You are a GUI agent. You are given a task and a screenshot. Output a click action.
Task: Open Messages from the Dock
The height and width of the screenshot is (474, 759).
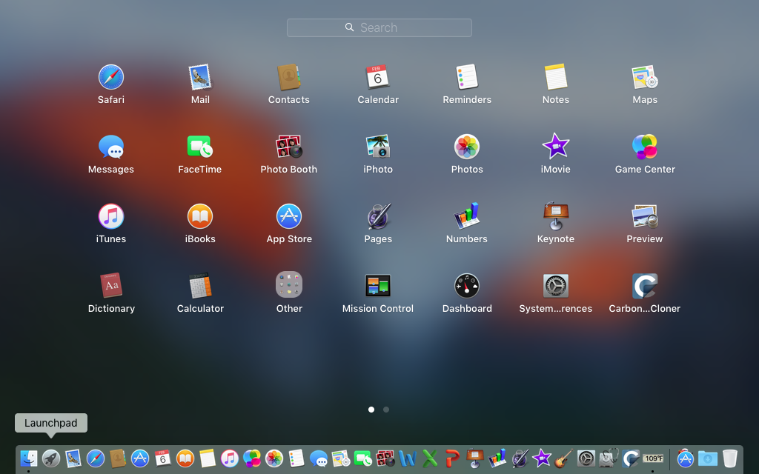point(319,458)
